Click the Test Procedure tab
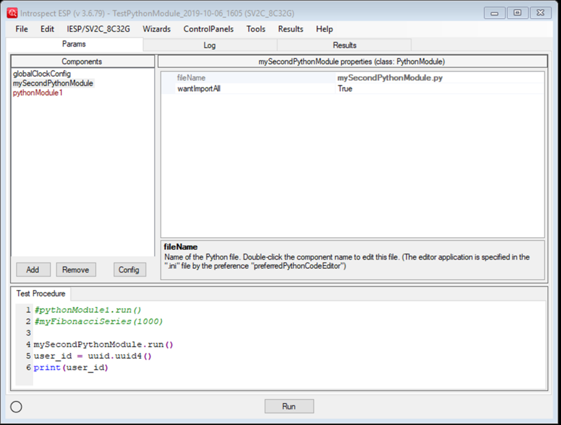This screenshot has width=561, height=425. [41, 294]
